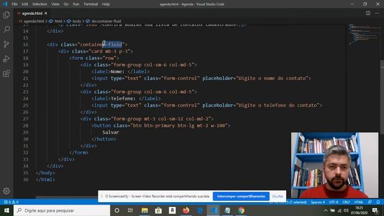Click the Spaces: 4 indentation setting

317,202
